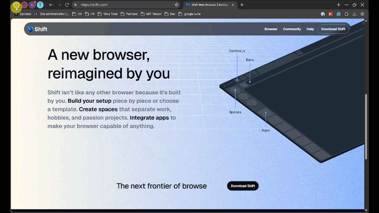This screenshot has width=379, height=213.
Task: Click the Grammarly extension icon
Action: pyautogui.click(x=339, y=14)
